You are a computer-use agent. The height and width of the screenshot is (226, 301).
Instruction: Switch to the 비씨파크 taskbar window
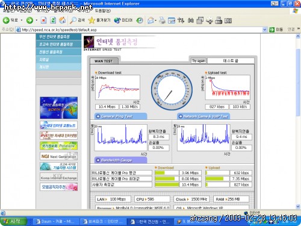coord(103,222)
